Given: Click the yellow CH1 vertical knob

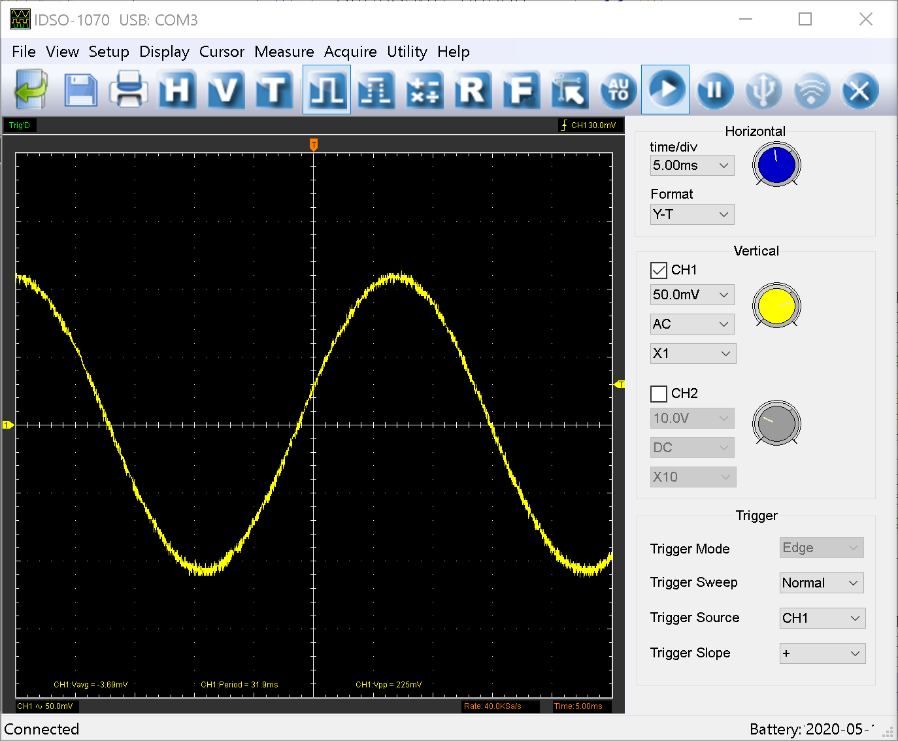Looking at the screenshot, I should 776,305.
